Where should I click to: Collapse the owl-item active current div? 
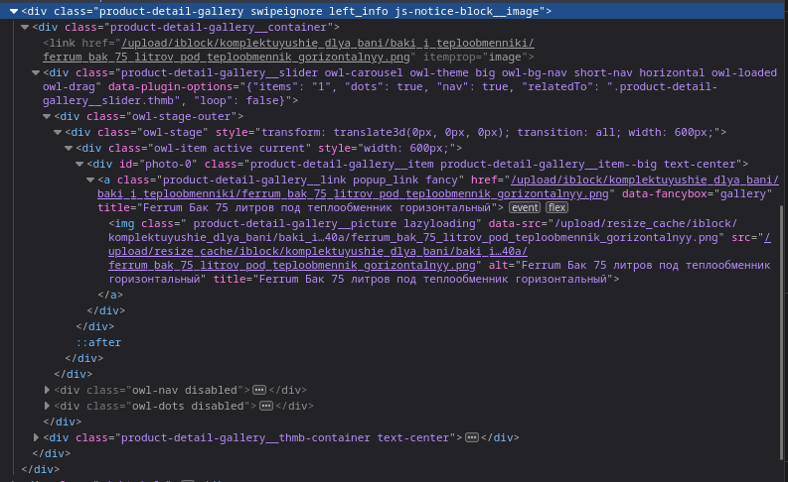pos(69,148)
